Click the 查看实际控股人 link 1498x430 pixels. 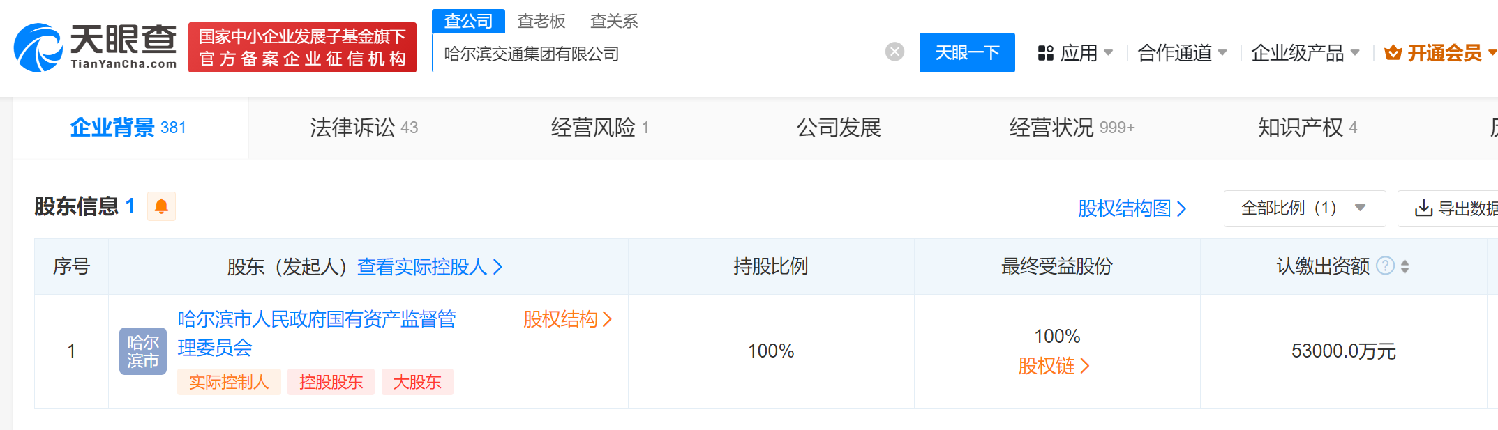tap(429, 266)
